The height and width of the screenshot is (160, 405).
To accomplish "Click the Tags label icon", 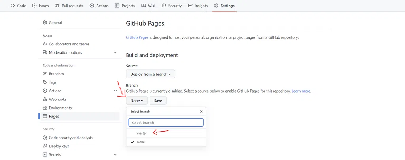I will (45, 82).
